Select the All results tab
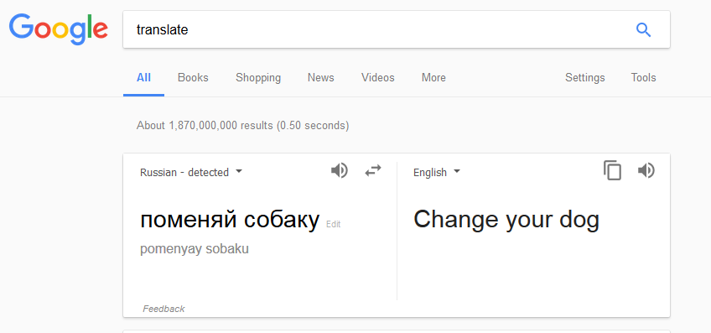711x333 pixels. pos(143,77)
